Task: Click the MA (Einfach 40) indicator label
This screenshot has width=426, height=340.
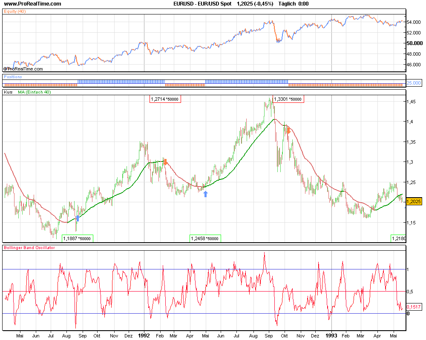Action: click(35, 92)
